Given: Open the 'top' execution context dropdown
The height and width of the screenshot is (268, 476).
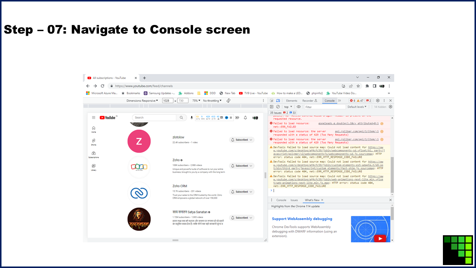Looking at the screenshot, I should 288,107.
